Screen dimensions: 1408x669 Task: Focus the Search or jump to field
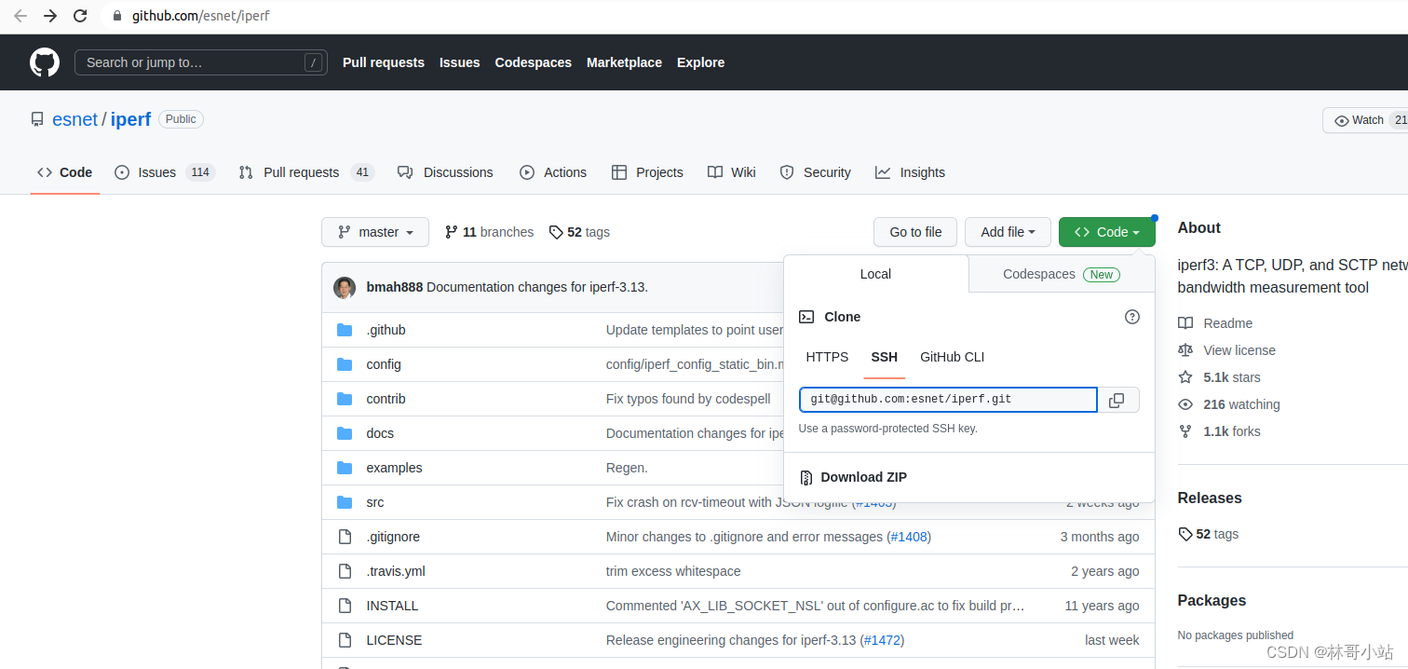(201, 62)
